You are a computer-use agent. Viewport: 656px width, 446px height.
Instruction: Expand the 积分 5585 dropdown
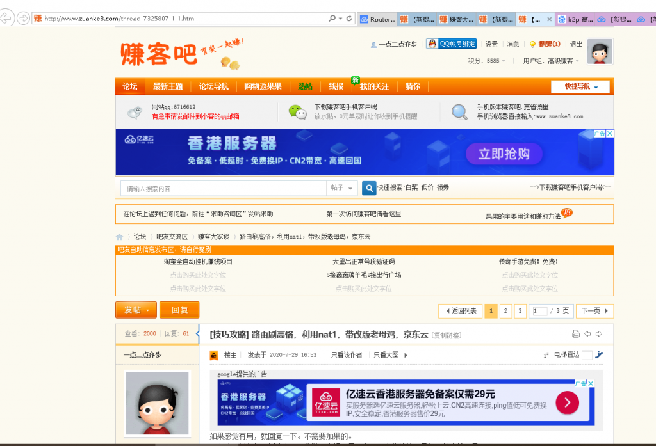tap(487, 61)
